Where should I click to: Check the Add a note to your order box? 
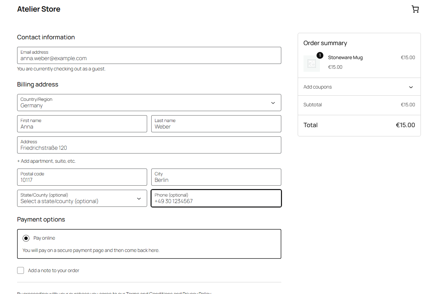[x=21, y=270]
